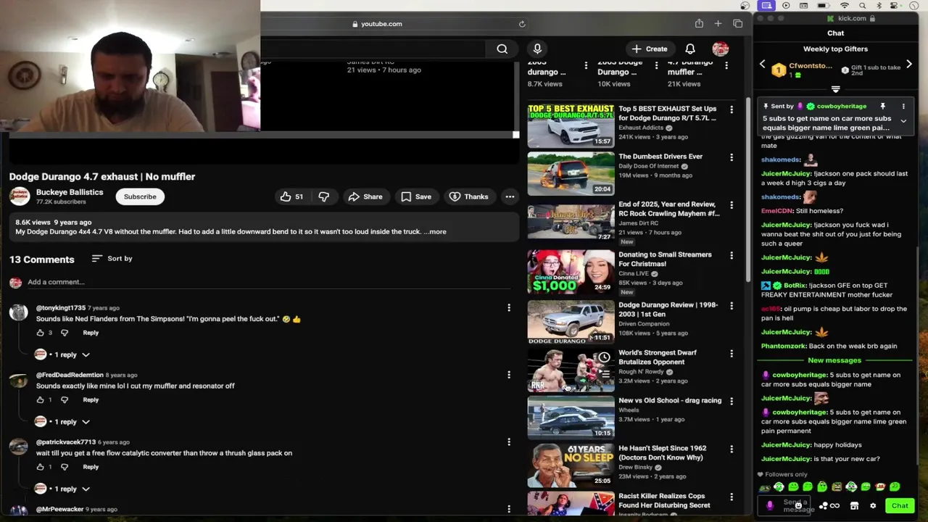Open the YouTube notifications bell
The image size is (928, 522).
point(690,49)
